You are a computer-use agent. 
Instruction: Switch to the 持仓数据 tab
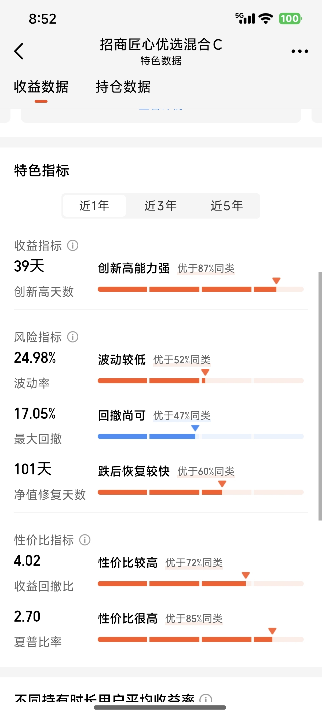coord(123,87)
